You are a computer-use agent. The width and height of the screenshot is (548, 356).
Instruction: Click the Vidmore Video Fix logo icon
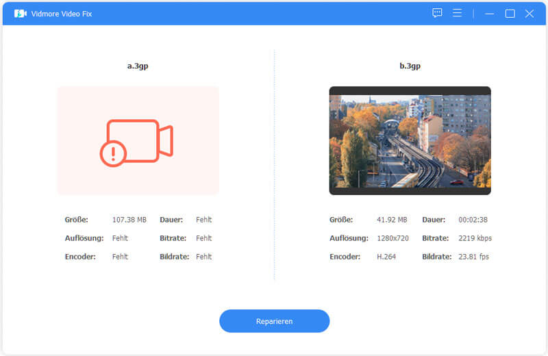[x=20, y=14]
